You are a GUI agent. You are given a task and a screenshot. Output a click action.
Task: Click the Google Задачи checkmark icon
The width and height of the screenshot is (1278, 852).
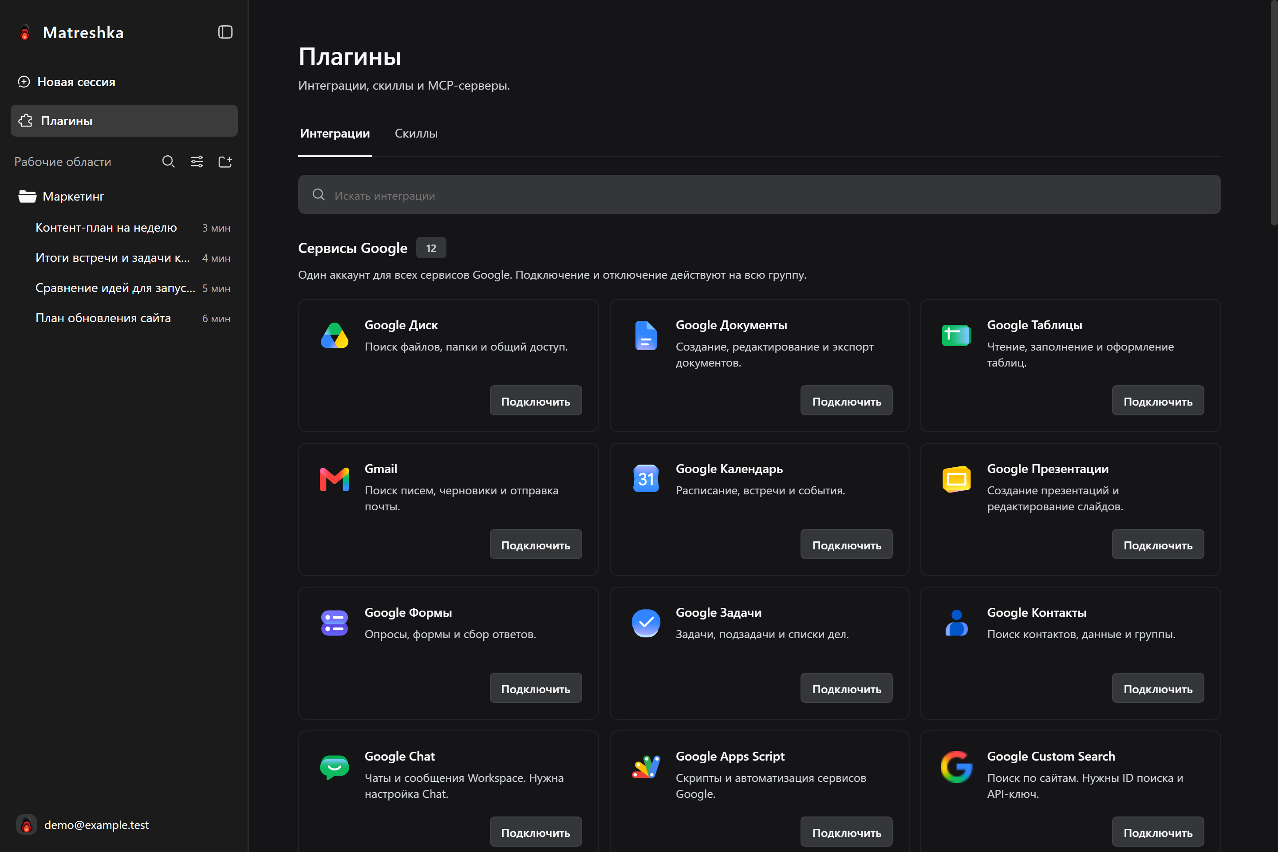click(646, 623)
